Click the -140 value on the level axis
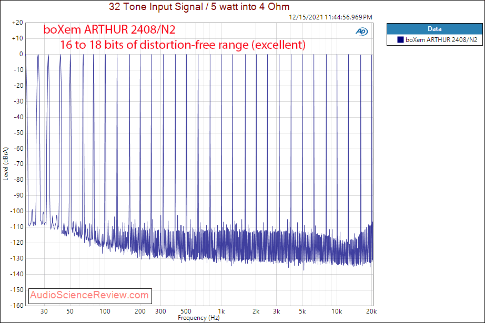 (17, 274)
